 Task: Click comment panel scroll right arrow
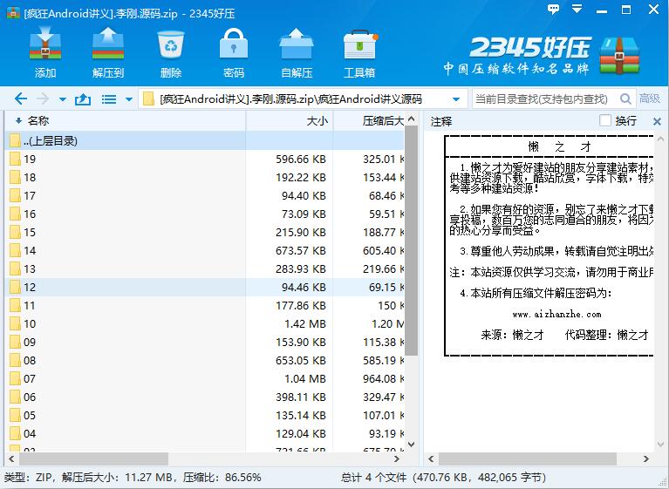(646, 459)
